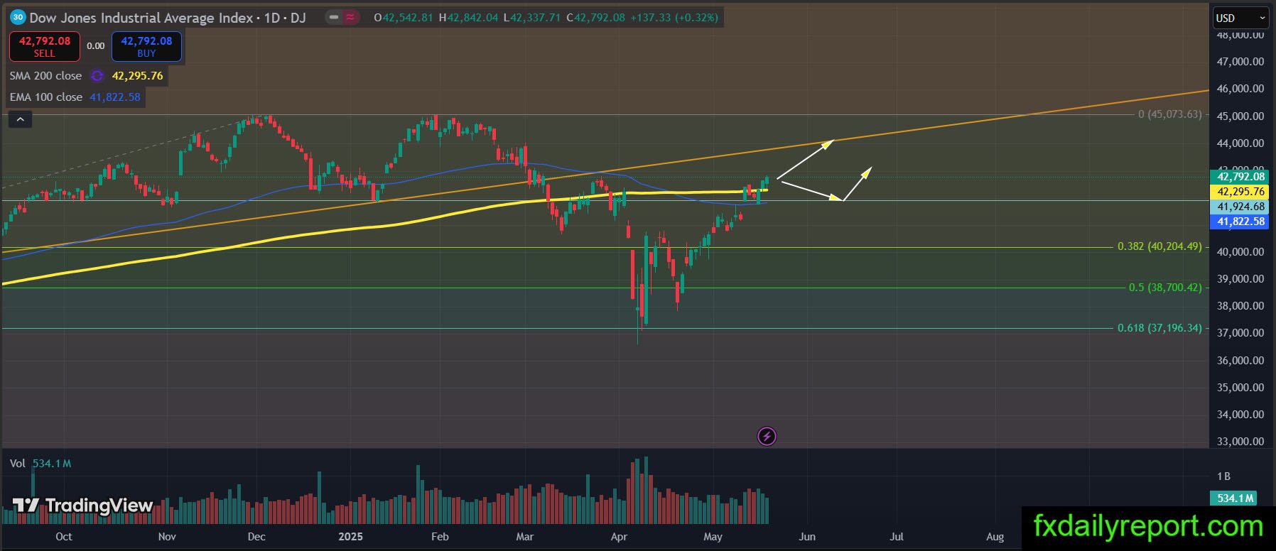Click Nov on the time axis
Viewport: 1276px width, 551px height.
[167, 537]
